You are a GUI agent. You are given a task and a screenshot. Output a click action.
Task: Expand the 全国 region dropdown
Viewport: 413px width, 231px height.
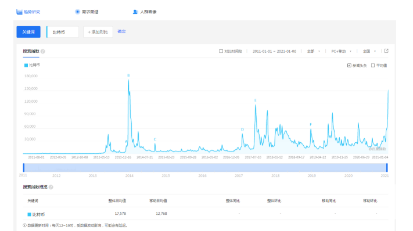[369, 51]
